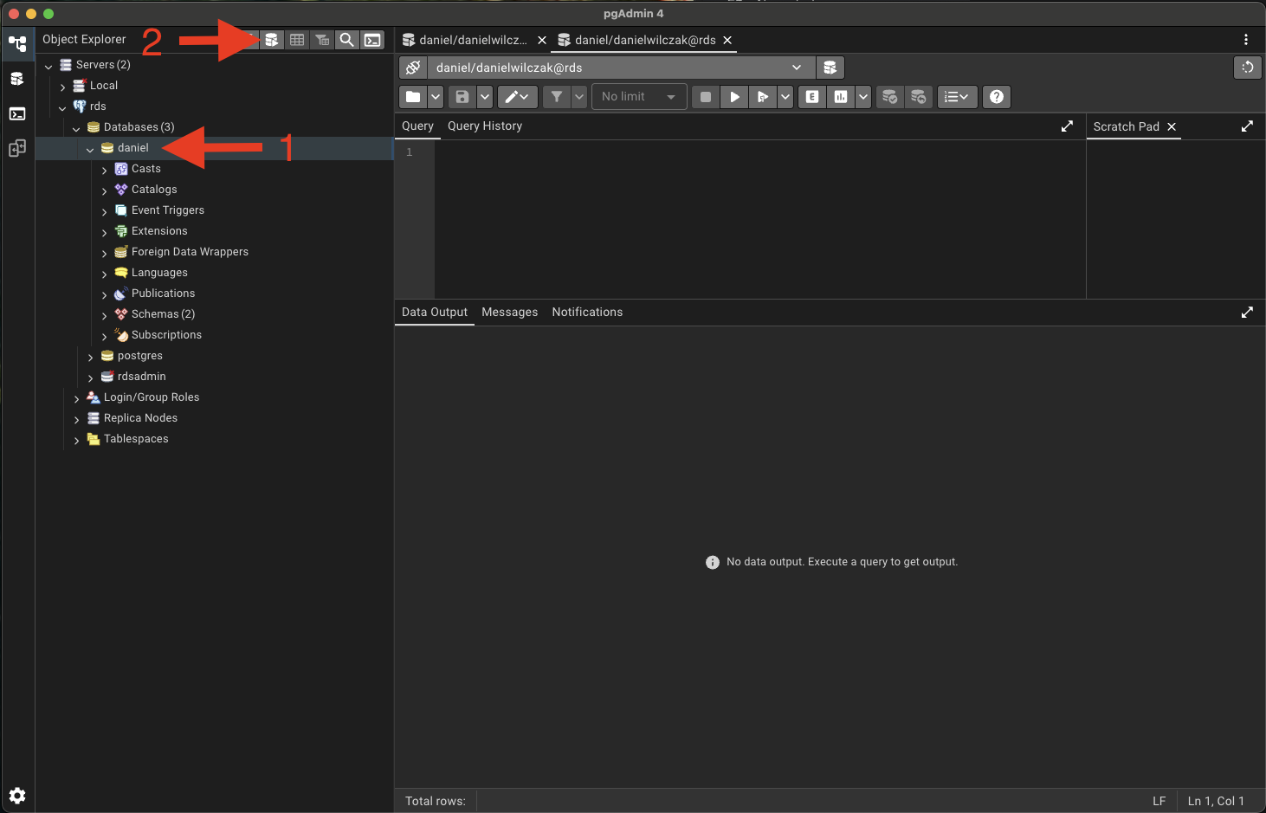Click the Explain Analyze chart button
Viewport: 1266px width, 813px height.
841,97
